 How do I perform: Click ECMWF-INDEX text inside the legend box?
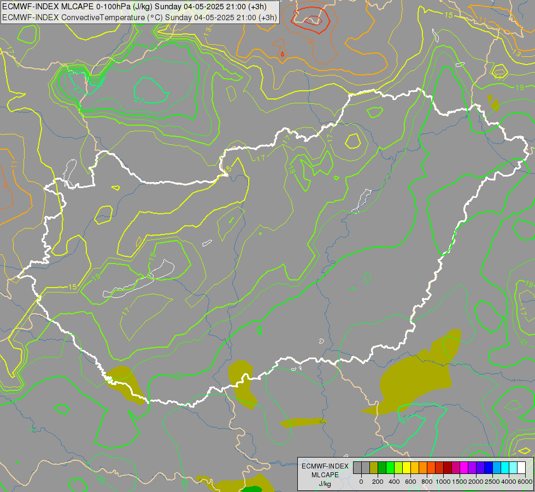325,466
